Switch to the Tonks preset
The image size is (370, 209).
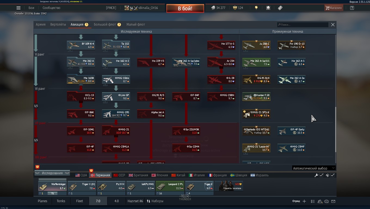(x=61, y=201)
